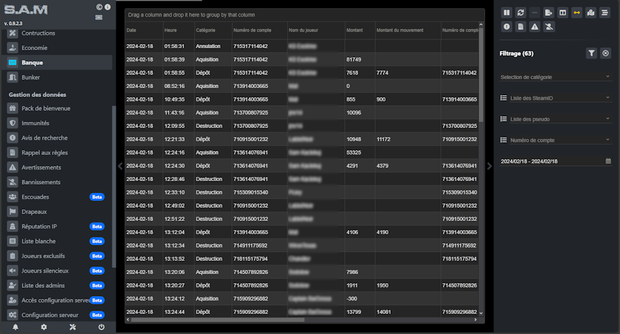
Task: Click the pause icon in the toolbar
Action: [506, 12]
